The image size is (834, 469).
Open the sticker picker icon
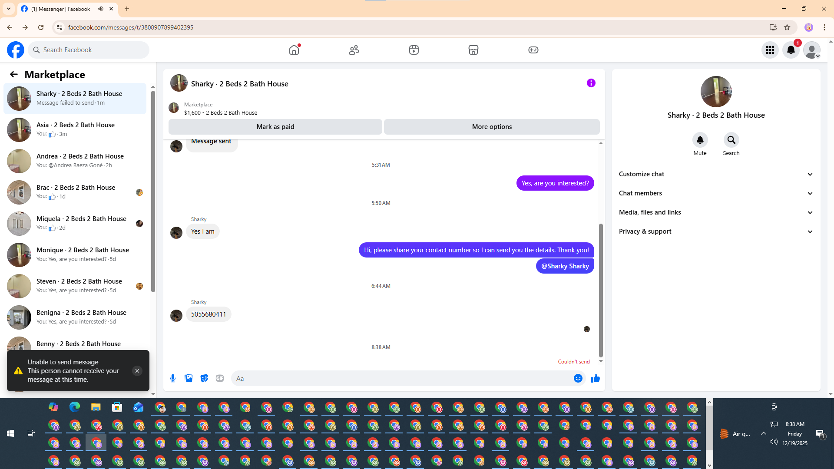coord(204,378)
